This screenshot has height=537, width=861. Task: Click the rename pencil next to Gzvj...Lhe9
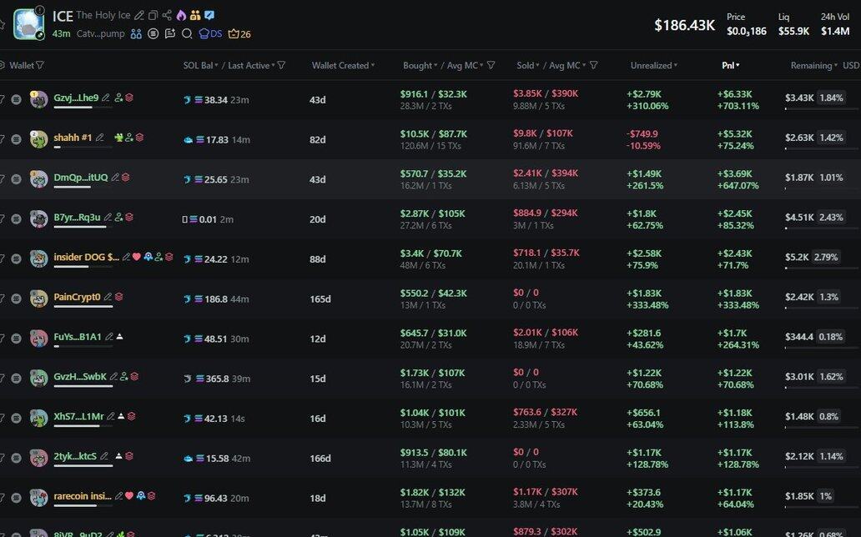pos(106,98)
